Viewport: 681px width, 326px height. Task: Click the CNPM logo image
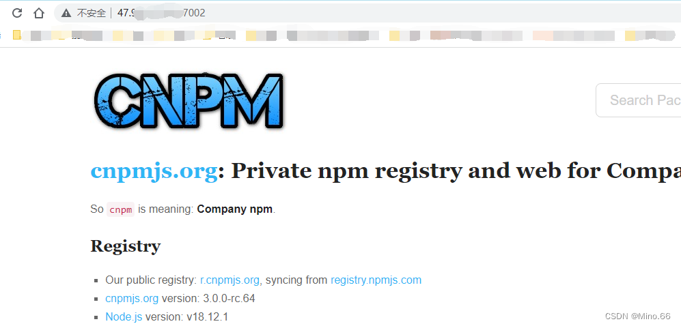pos(189,100)
